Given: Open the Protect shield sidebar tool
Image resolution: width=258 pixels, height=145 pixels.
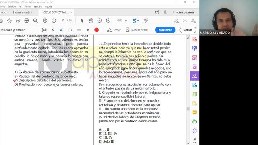Looking at the screenshot, I should point(194,131).
